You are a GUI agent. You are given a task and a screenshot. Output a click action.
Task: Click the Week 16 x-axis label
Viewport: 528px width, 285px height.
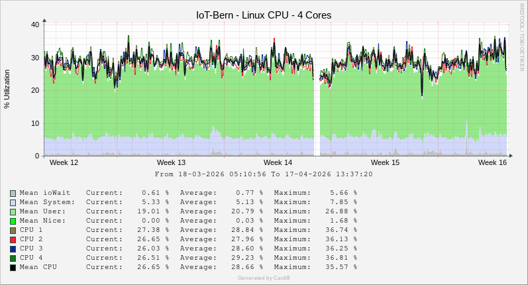point(492,162)
